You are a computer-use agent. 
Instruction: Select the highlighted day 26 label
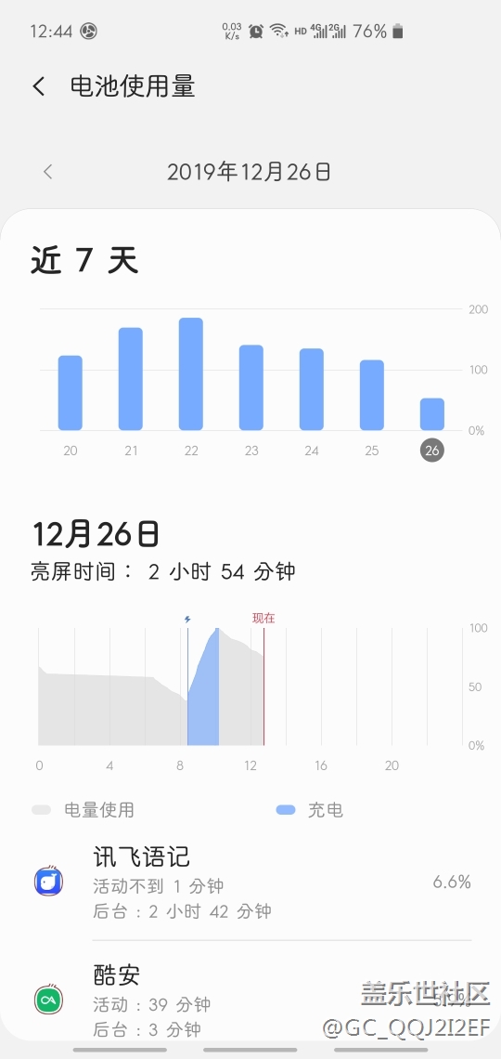point(432,451)
